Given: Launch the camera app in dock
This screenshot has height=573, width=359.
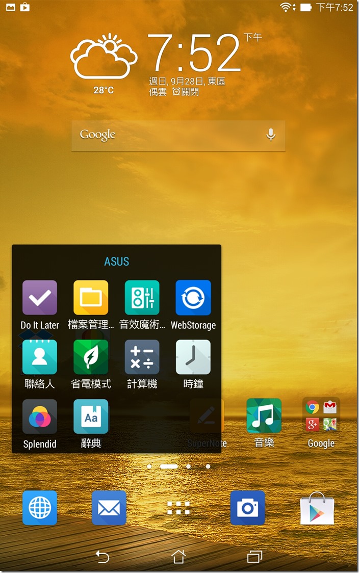Looking at the screenshot, I should click(x=247, y=508).
